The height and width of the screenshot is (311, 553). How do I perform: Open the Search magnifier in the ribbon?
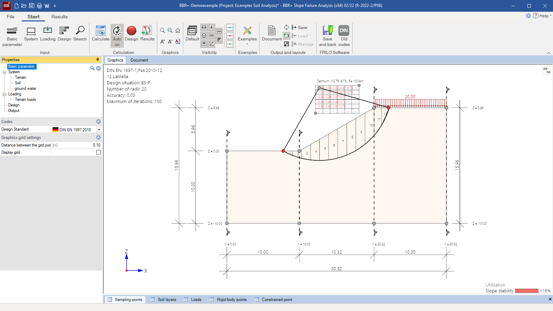click(80, 34)
